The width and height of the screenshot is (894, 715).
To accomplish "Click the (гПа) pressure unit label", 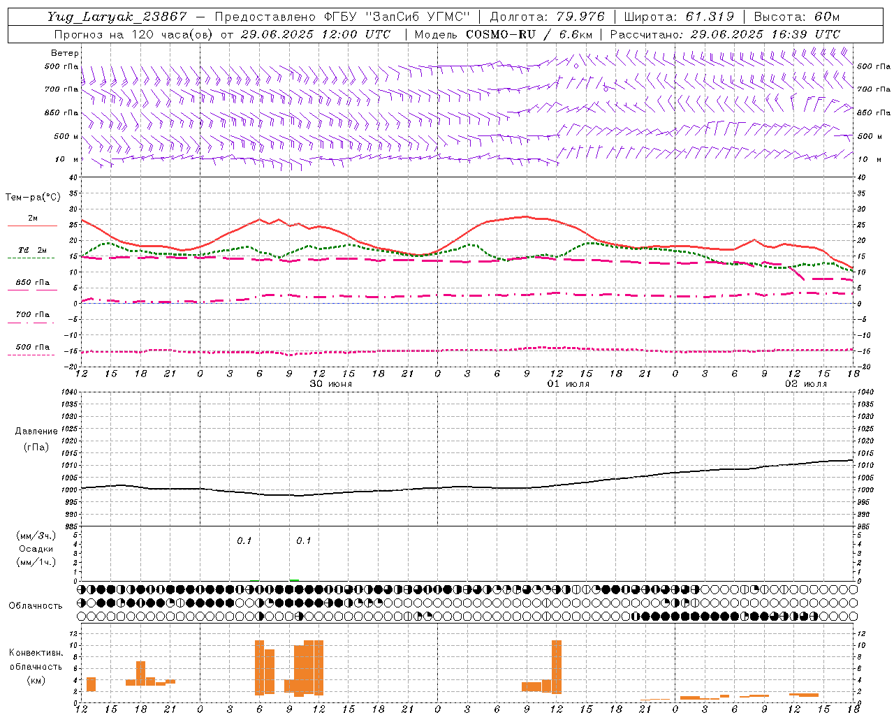I will coord(36,448).
